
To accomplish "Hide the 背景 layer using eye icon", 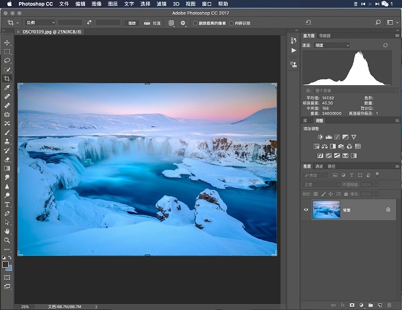I will pos(306,210).
